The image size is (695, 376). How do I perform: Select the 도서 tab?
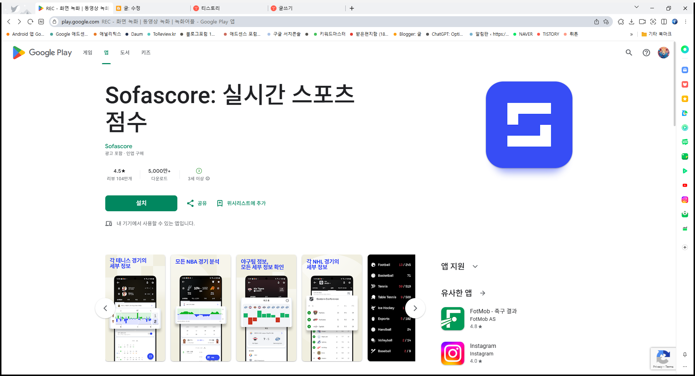point(125,53)
